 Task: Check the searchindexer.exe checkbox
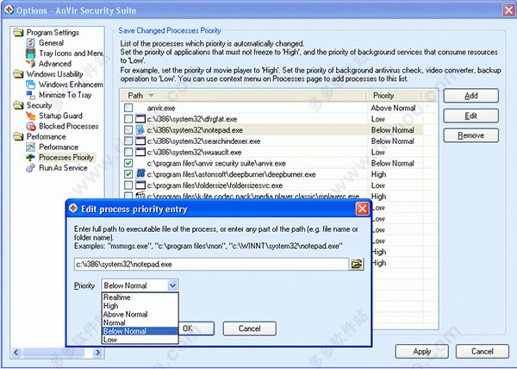(128, 141)
